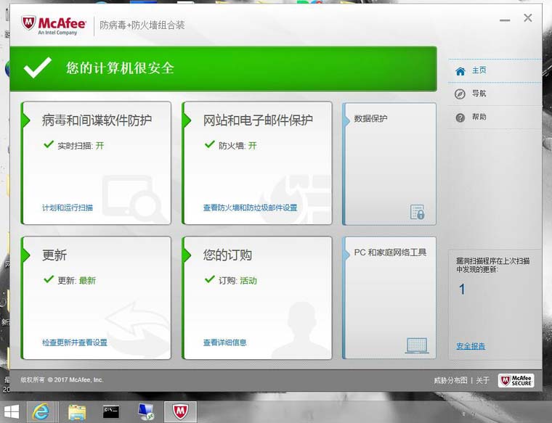This screenshot has width=552, height=423.
Task: Open the Windows Start button
Action: pyautogui.click(x=12, y=411)
